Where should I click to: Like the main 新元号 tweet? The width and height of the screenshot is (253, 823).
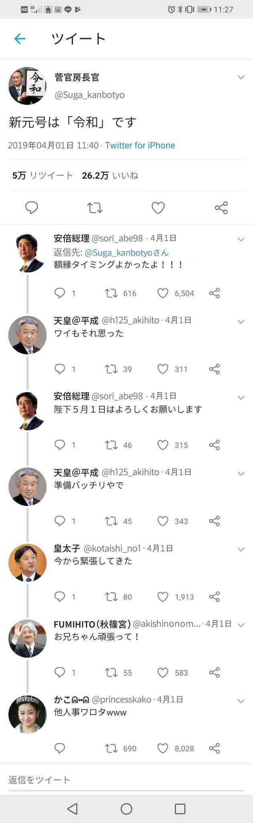158,208
